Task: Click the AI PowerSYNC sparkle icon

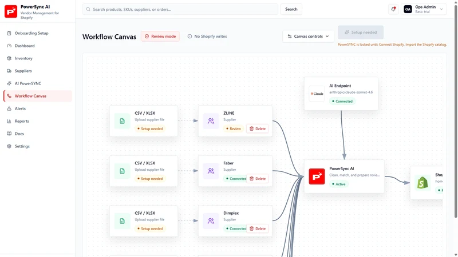Action: coord(9,83)
